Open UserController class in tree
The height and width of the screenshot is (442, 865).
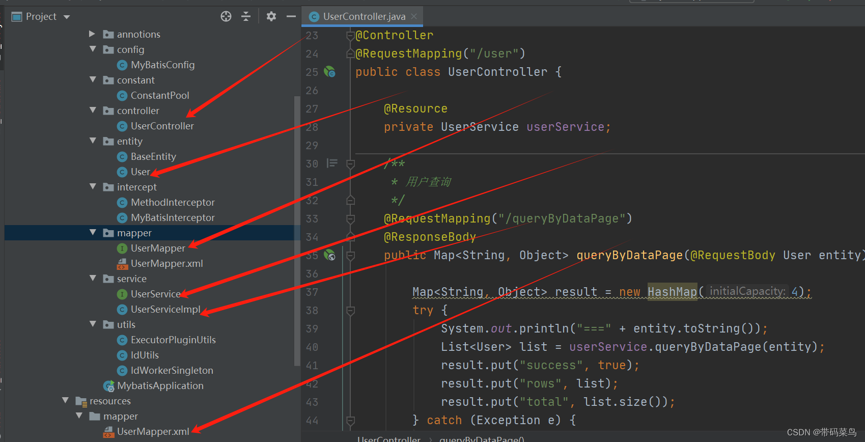[162, 126]
